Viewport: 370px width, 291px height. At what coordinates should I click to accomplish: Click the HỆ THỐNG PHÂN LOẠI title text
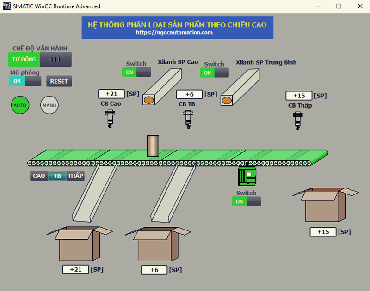(x=177, y=24)
